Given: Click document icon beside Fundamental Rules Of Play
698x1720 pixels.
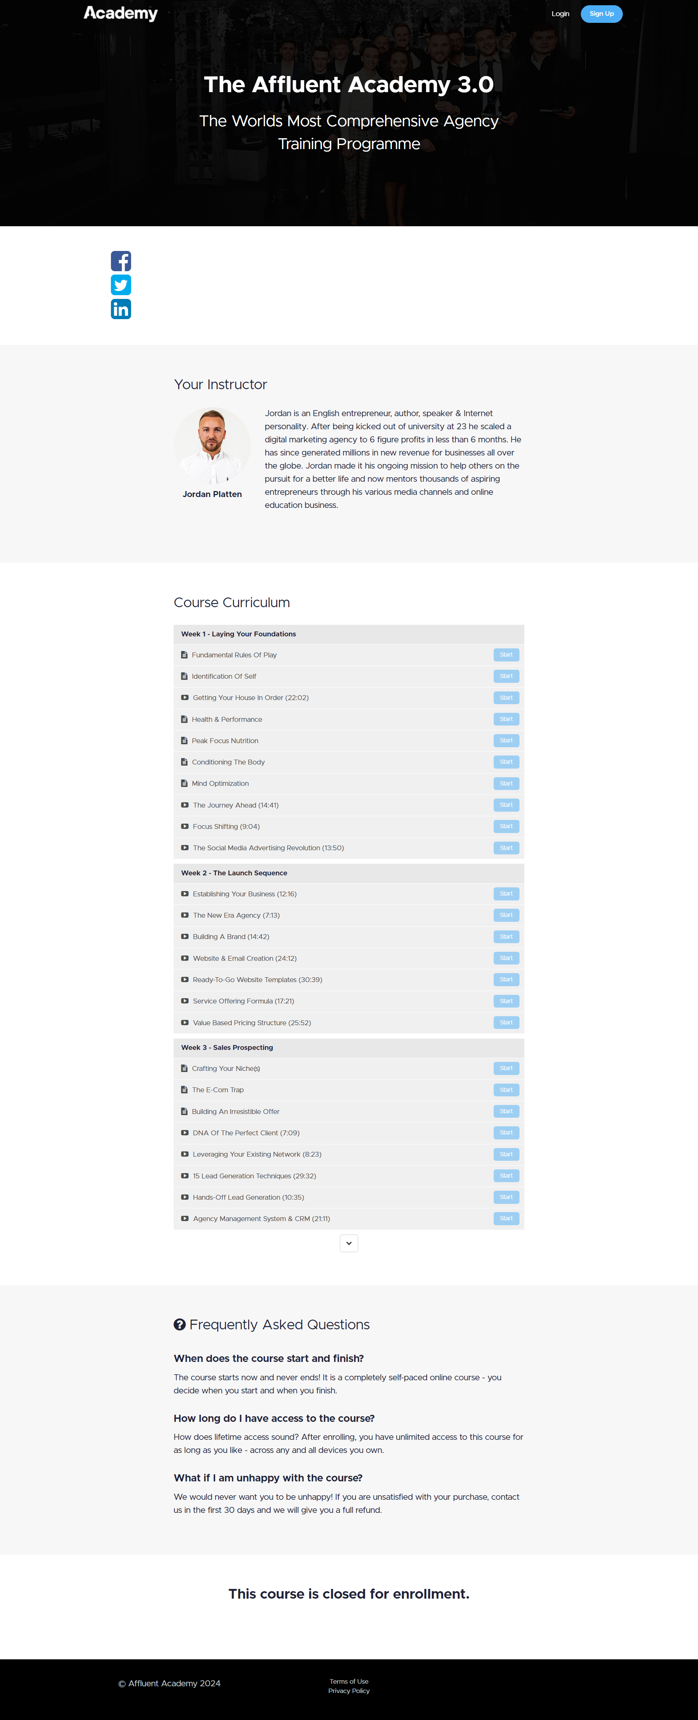Looking at the screenshot, I should [x=184, y=655].
